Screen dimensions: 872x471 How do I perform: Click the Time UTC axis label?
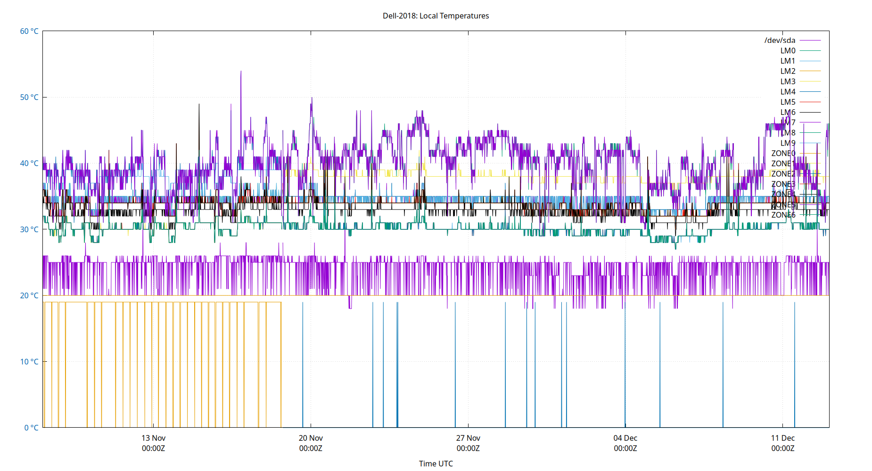point(436,463)
